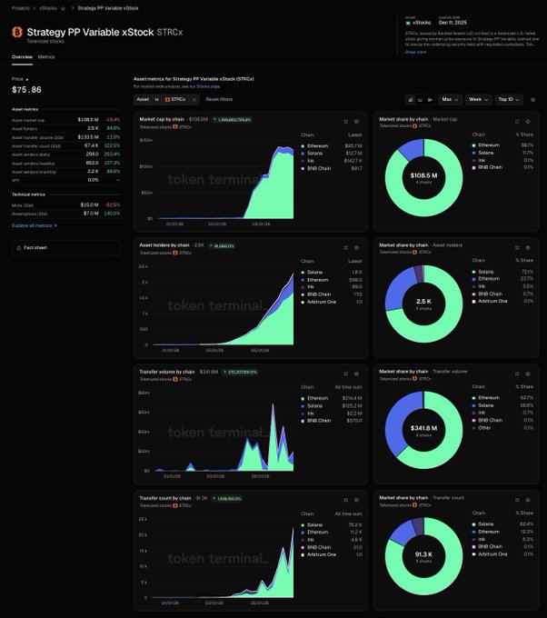Viewport: 547px width, 618px height.
Task: Open settings for Market share Transfer volume donut
Action: [528, 374]
